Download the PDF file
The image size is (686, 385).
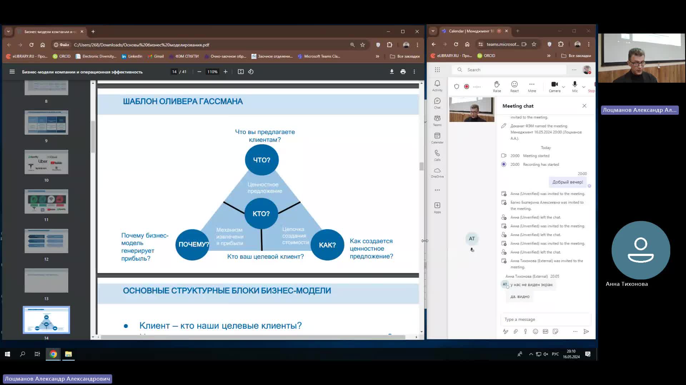click(392, 72)
